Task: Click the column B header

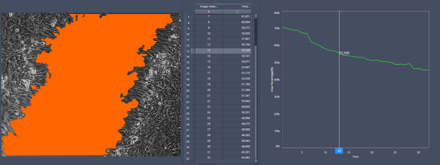Action: [209, 12]
